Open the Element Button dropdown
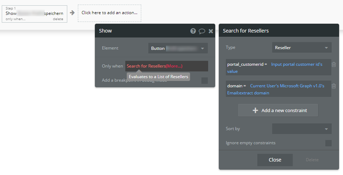 (178, 48)
